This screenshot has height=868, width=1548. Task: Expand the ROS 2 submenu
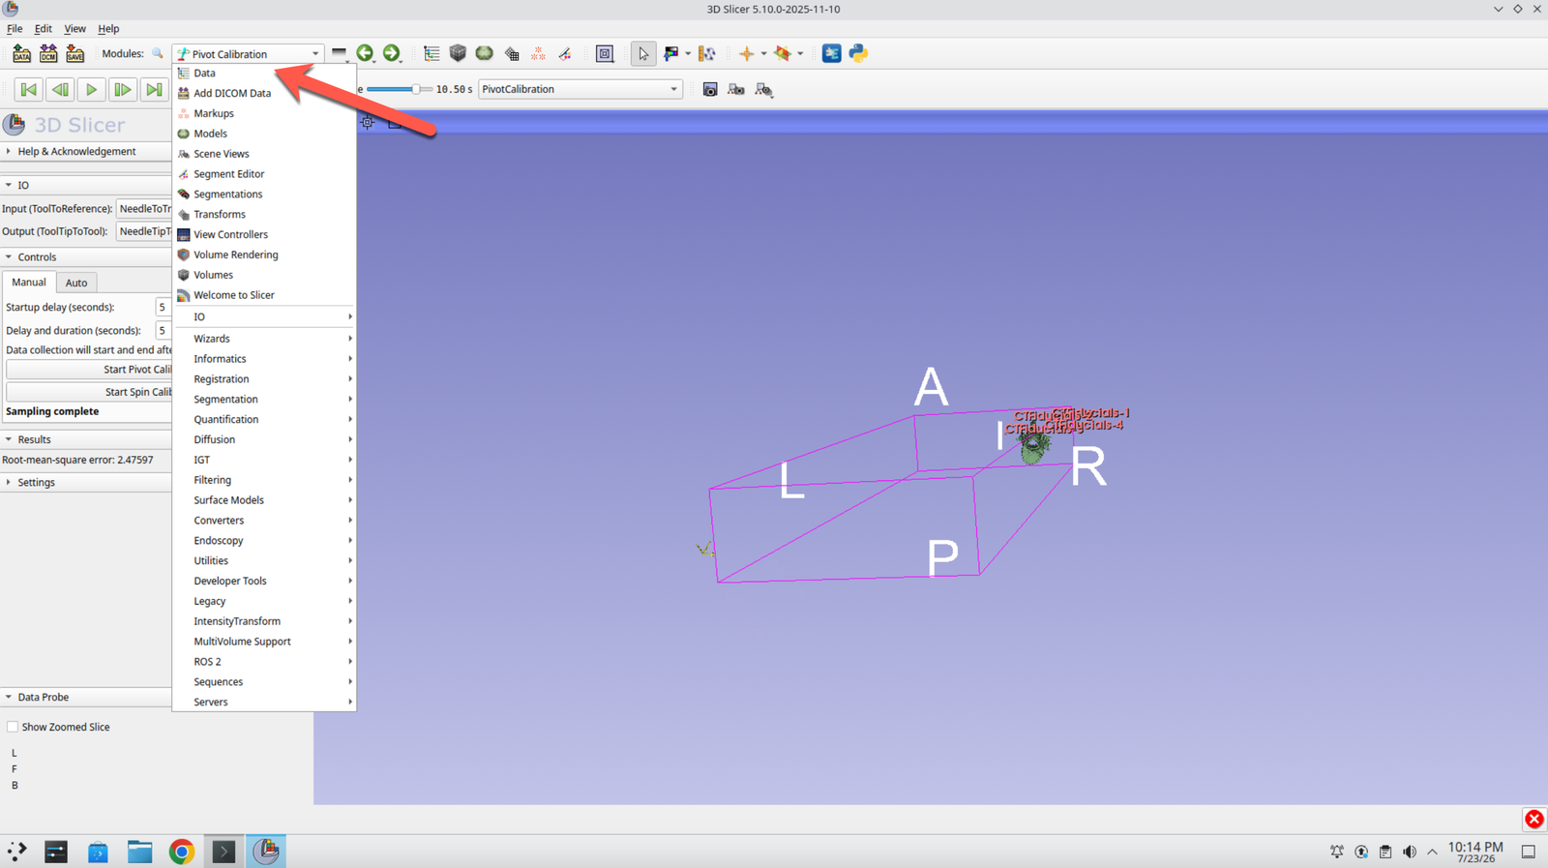click(x=264, y=662)
